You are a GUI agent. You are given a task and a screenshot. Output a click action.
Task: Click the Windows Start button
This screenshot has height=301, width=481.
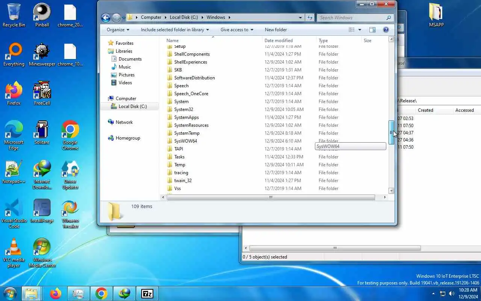click(x=10, y=293)
